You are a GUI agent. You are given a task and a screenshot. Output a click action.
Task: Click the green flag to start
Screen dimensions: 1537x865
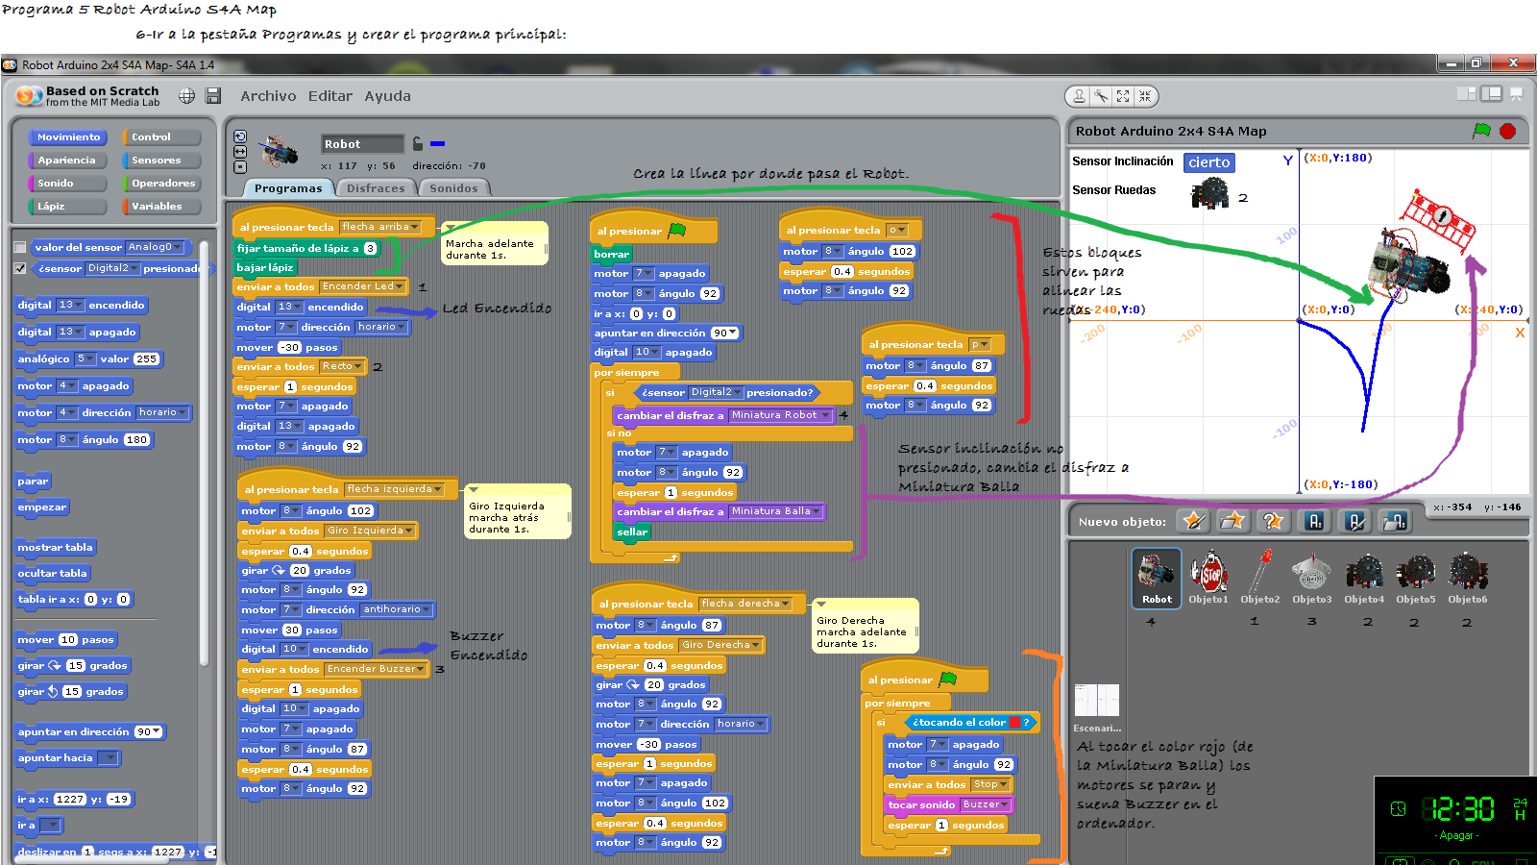click(1482, 132)
